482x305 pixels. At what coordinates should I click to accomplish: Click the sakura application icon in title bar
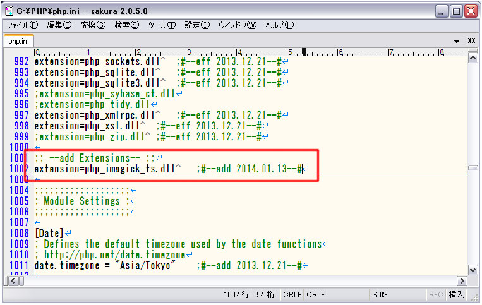pos(9,11)
